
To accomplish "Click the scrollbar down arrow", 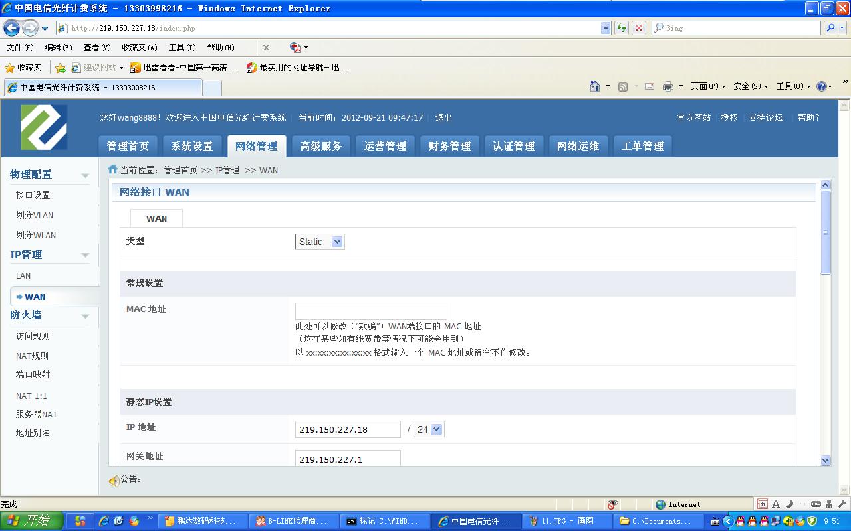I will click(826, 460).
